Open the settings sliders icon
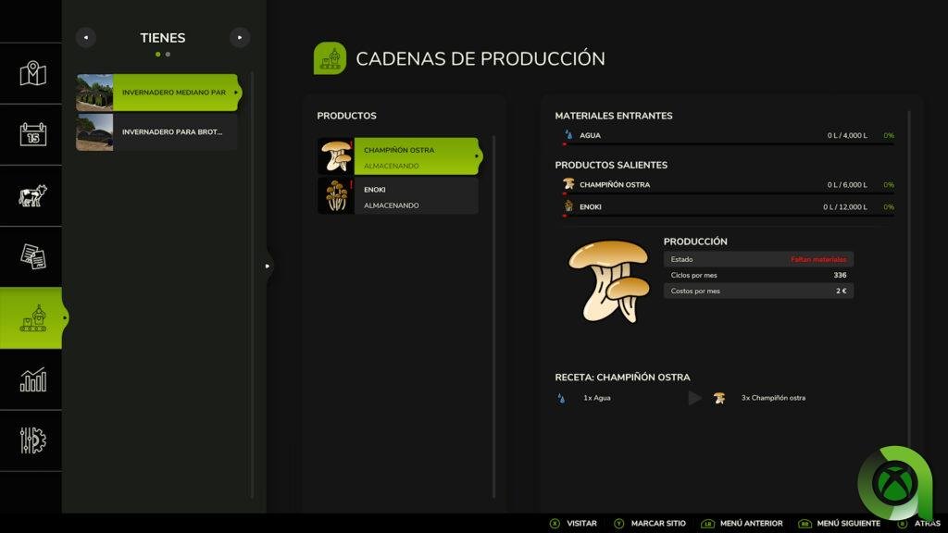 [32, 440]
